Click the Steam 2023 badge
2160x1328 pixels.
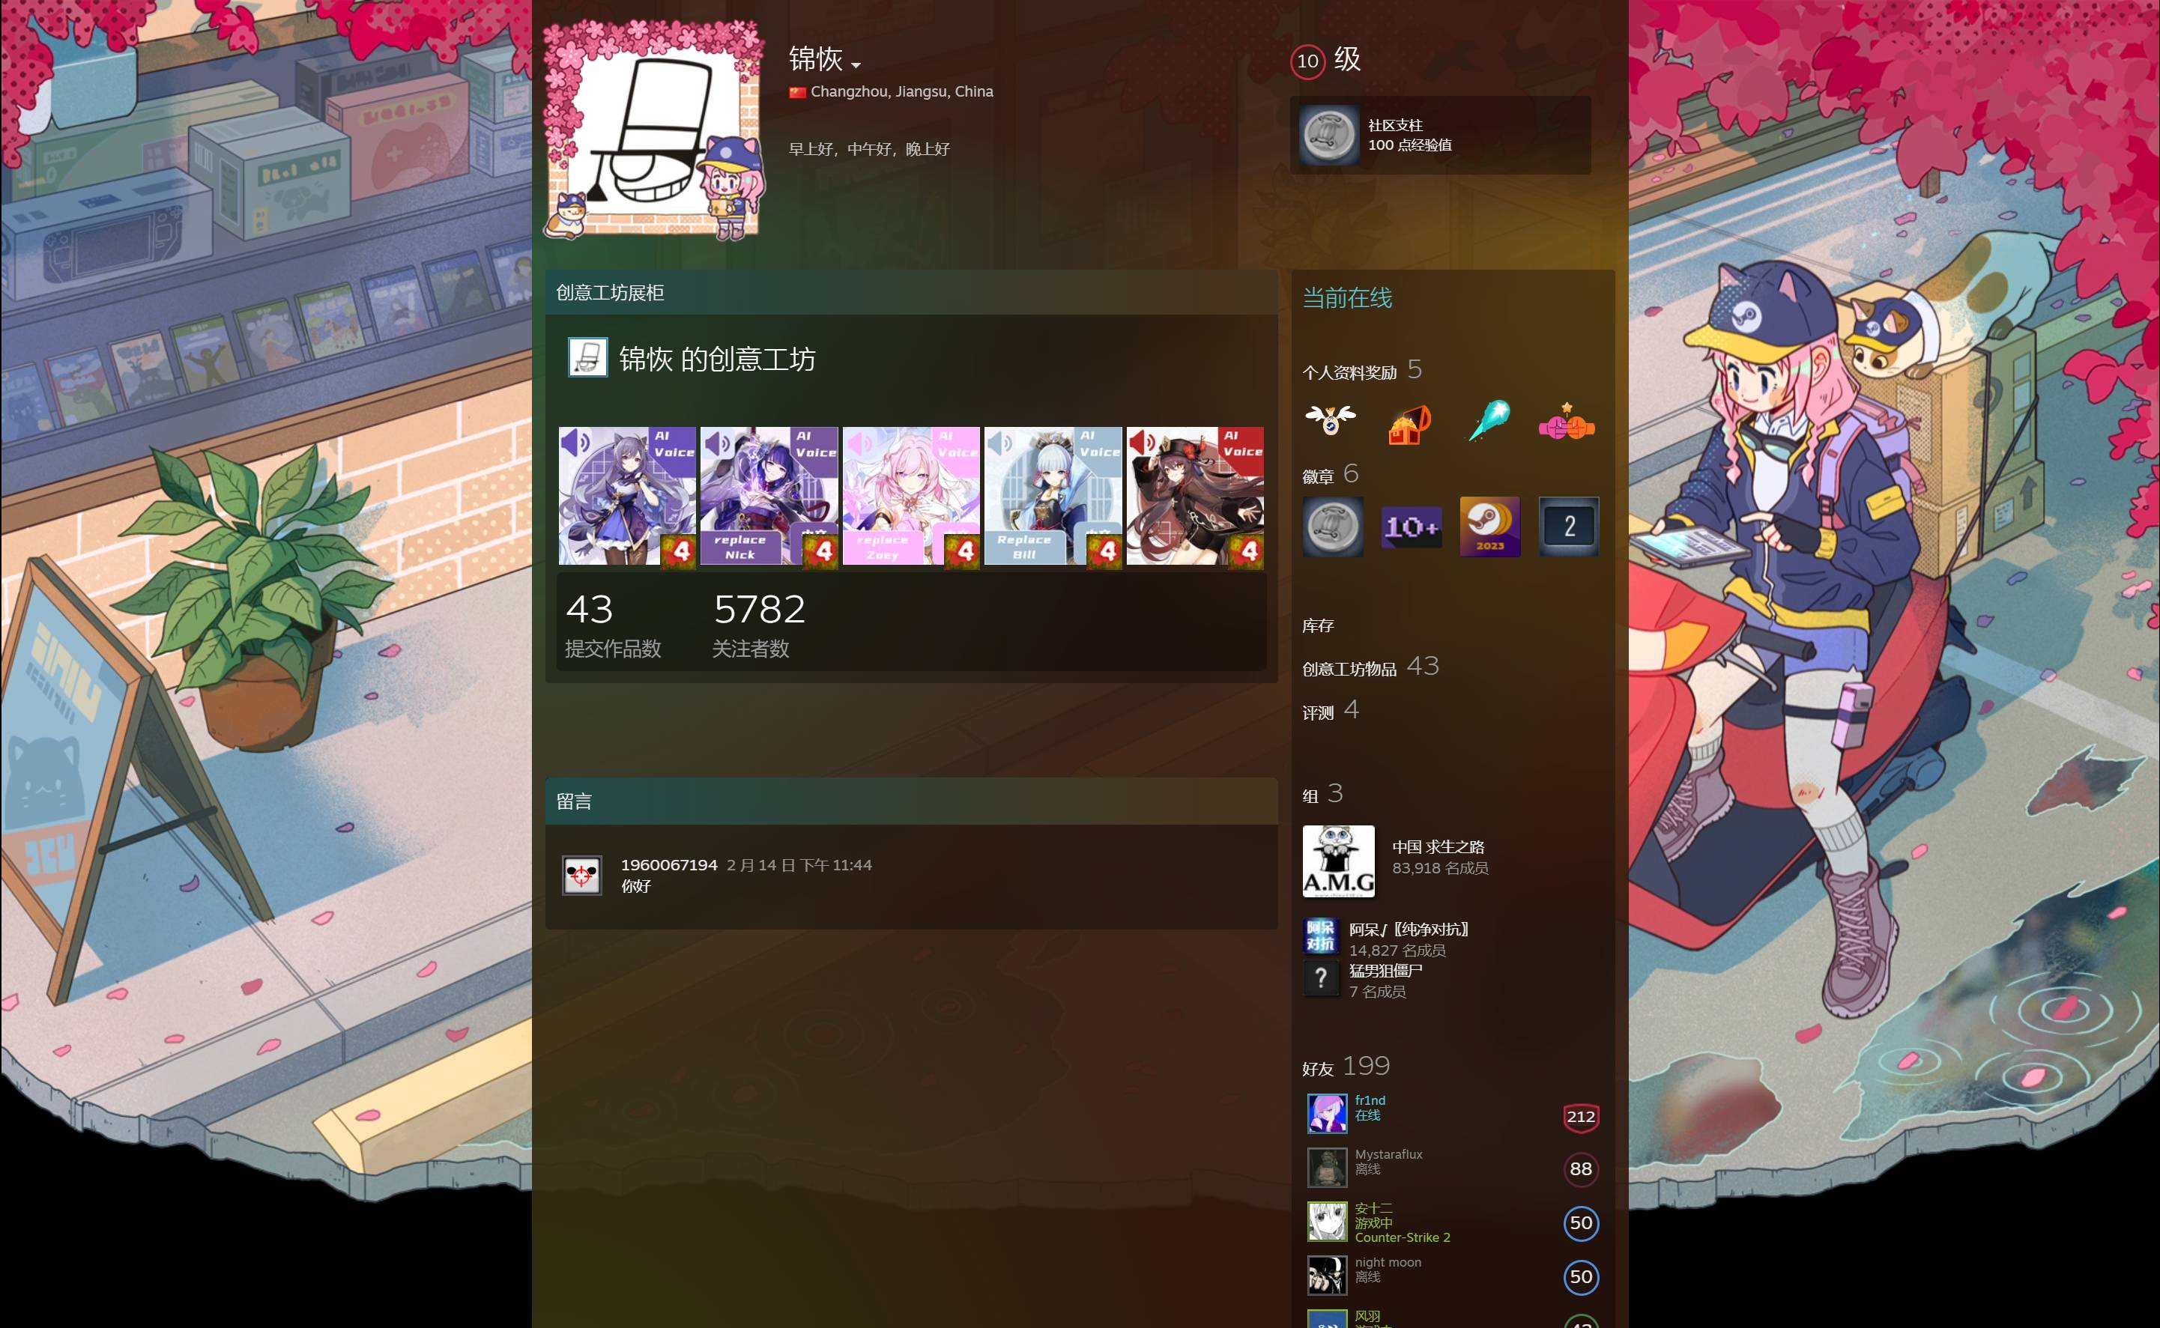pyautogui.click(x=1489, y=526)
